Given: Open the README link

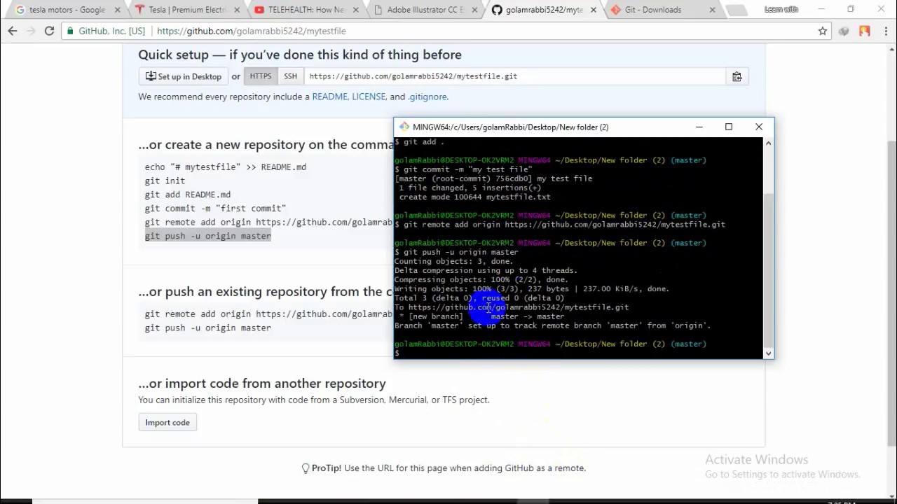Looking at the screenshot, I should point(329,97).
